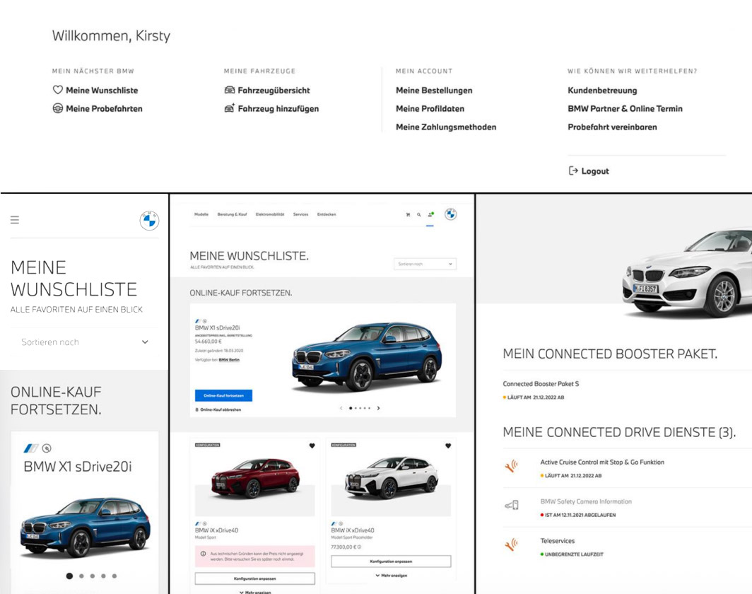Open Meine Profildaten
The image size is (752, 594).
pos(430,108)
